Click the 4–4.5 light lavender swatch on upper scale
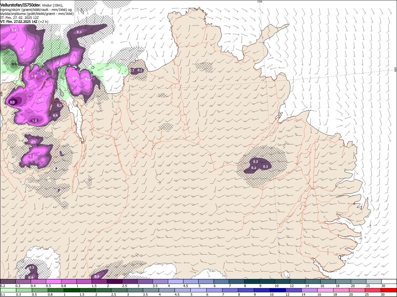The width and height of the screenshot is (397, 297). 176,281
